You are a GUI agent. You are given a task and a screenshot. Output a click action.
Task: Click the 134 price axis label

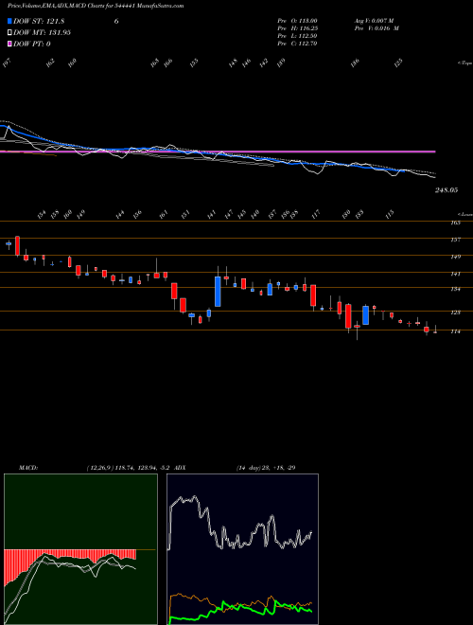(x=455, y=289)
